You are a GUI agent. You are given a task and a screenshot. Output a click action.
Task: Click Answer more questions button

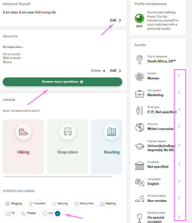point(62,82)
